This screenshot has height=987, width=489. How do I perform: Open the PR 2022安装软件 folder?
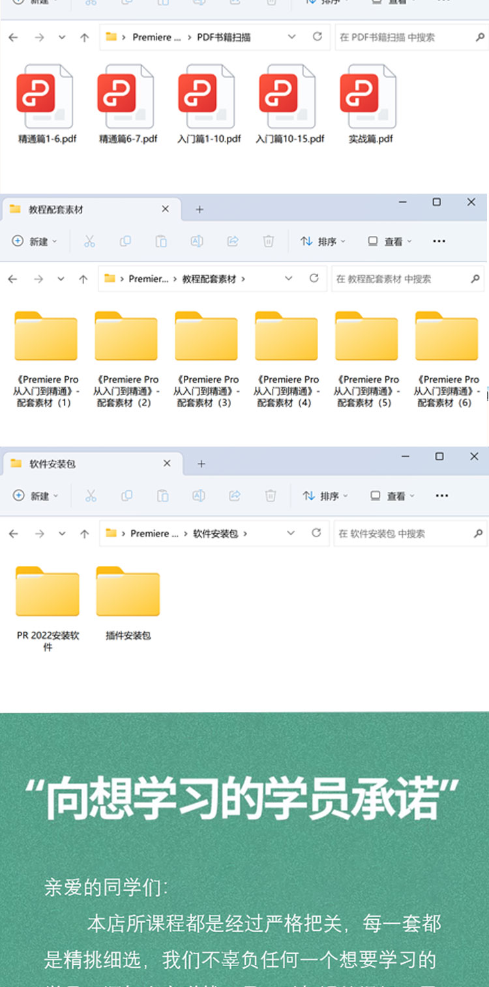[x=47, y=609]
